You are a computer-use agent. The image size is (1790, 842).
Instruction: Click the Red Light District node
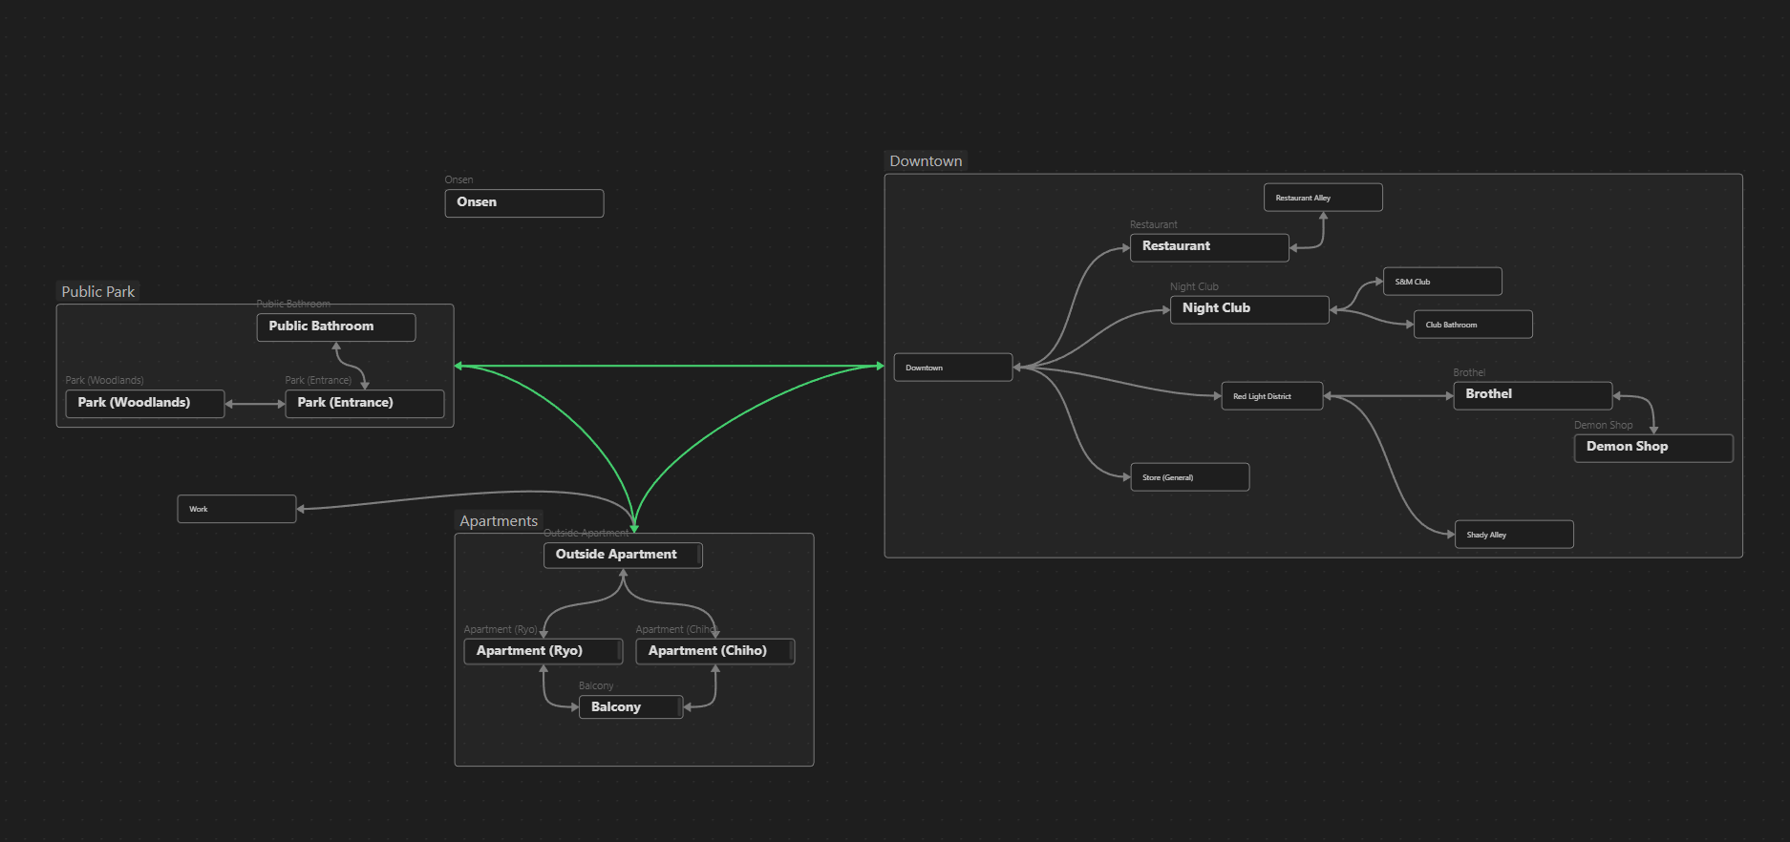point(1271,396)
